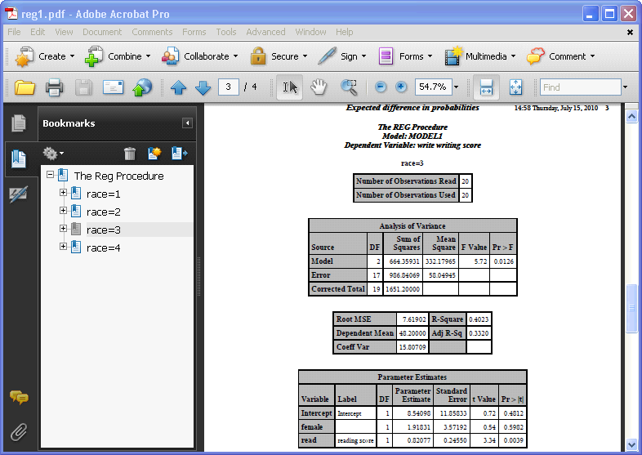The image size is (642, 455).
Task: Select the Hand tool
Action: [319, 87]
